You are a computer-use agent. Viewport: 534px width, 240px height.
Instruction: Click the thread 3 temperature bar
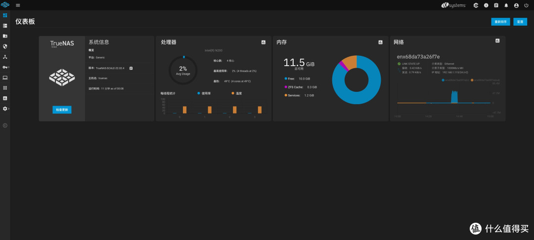pos(260,110)
